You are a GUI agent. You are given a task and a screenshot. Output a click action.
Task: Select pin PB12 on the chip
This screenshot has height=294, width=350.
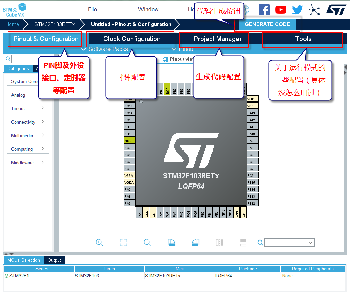click(253, 203)
